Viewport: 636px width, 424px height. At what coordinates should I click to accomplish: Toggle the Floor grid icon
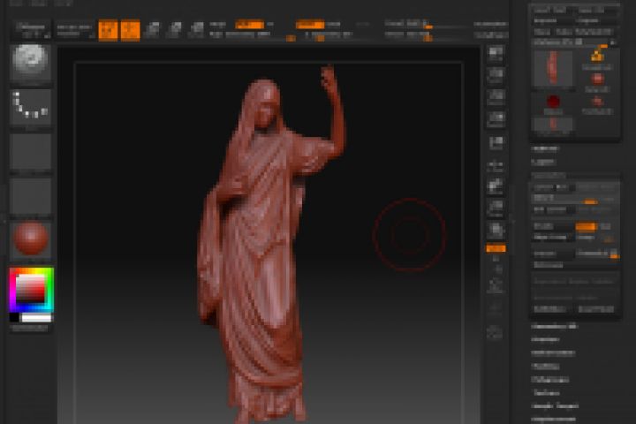[496, 186]
